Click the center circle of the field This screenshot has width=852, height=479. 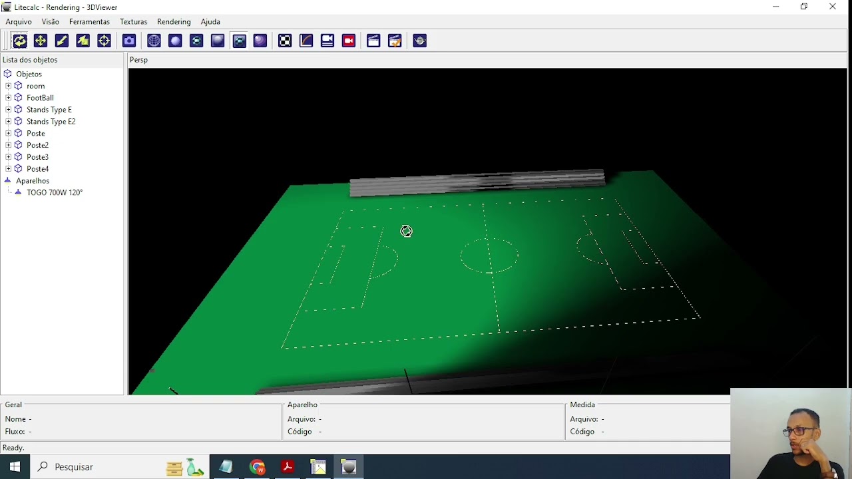(x=489, y=255)
